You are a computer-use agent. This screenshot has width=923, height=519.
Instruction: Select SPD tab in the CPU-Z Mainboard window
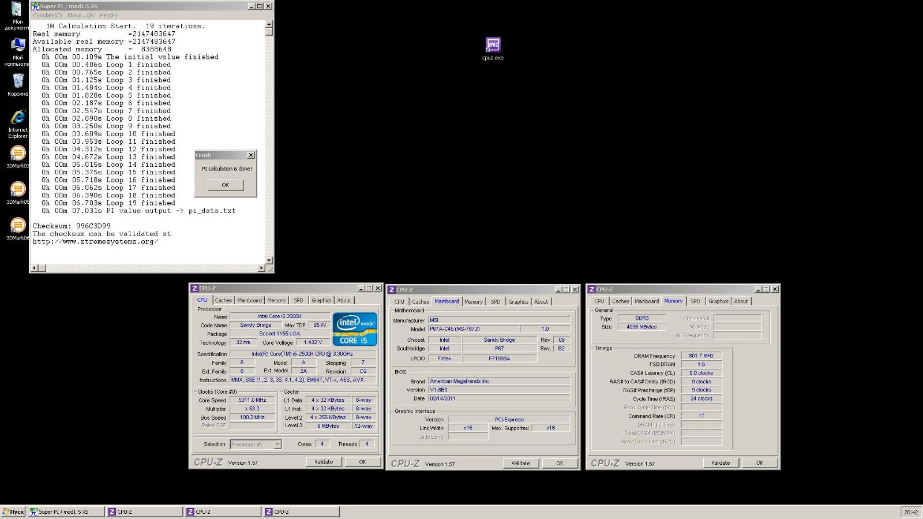496,301
